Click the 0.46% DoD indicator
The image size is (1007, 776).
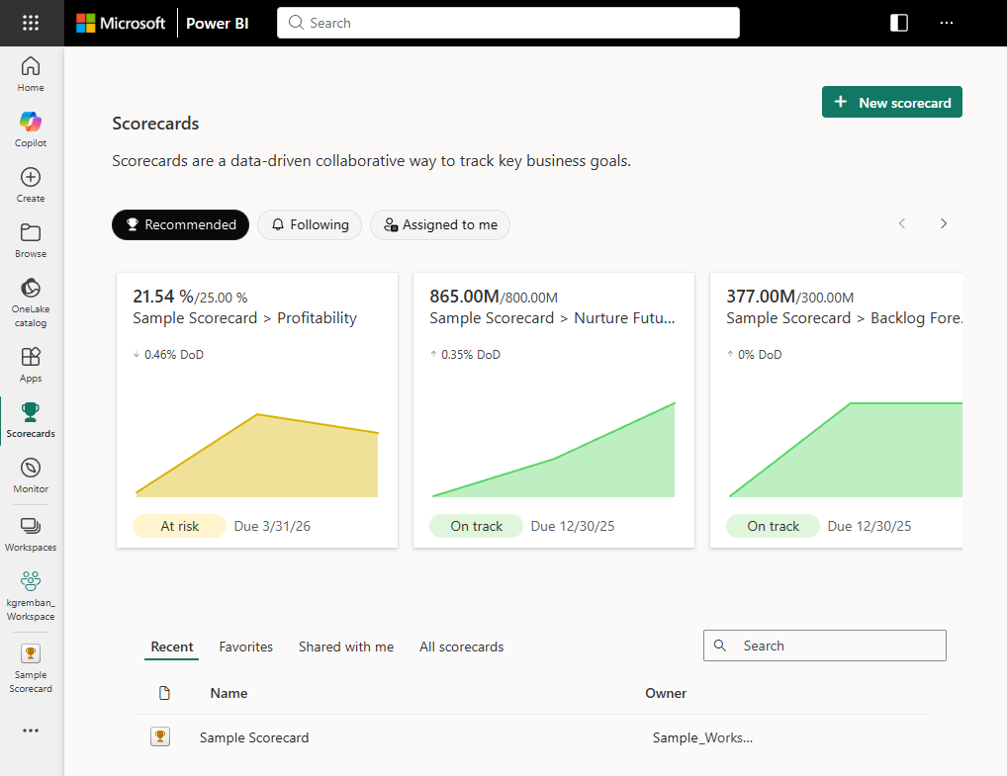tap(168, 354)
